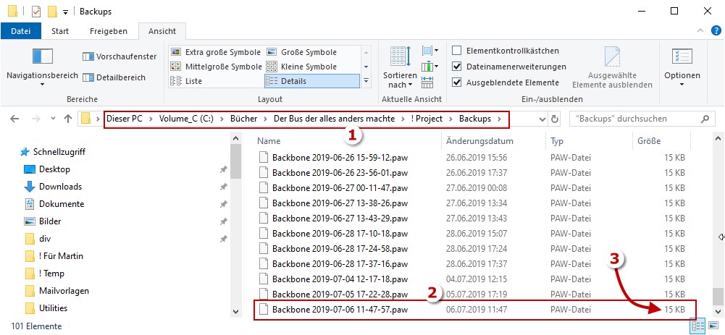The height and width of the screenshot is (335, 725).
Task: Switch layout to Liste
Action: [186, 81]
